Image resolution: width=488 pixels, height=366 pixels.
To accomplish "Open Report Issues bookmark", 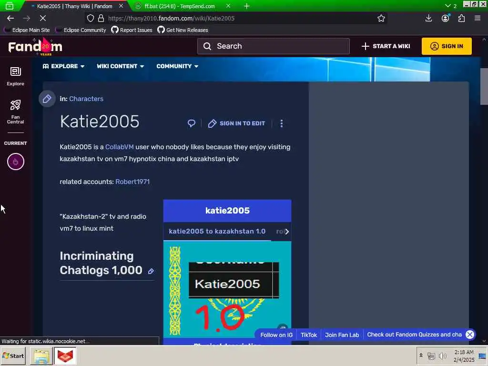I will (x=132, y=30).
